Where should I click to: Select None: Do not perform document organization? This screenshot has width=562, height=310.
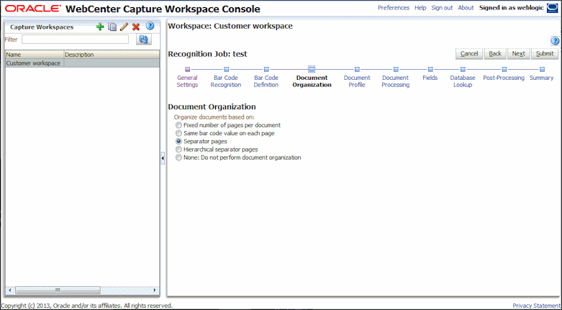(x=178, y=158)
